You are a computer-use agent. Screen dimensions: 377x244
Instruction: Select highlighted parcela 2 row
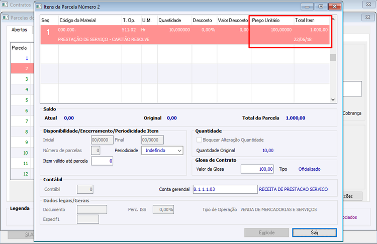click(22, 69)
